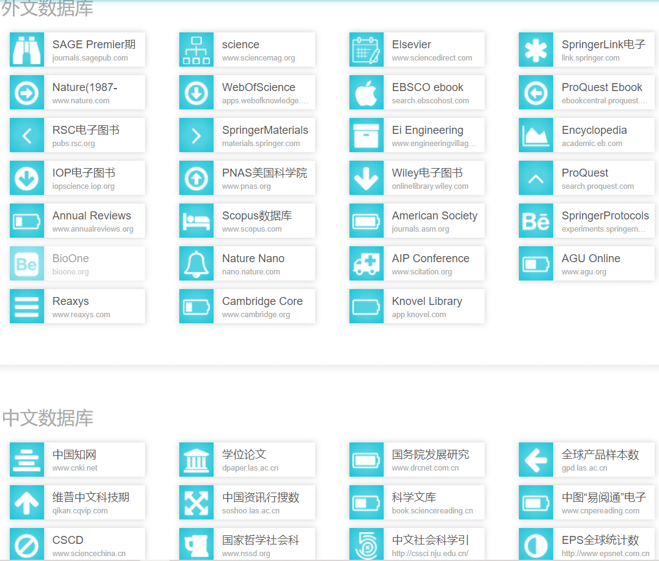Click the up-arrow circle icon for PNAS

click(x=196, y=178)
